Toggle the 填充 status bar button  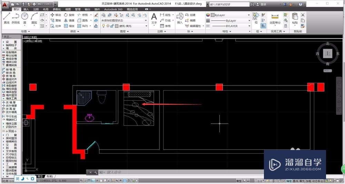tap(302, 181)
